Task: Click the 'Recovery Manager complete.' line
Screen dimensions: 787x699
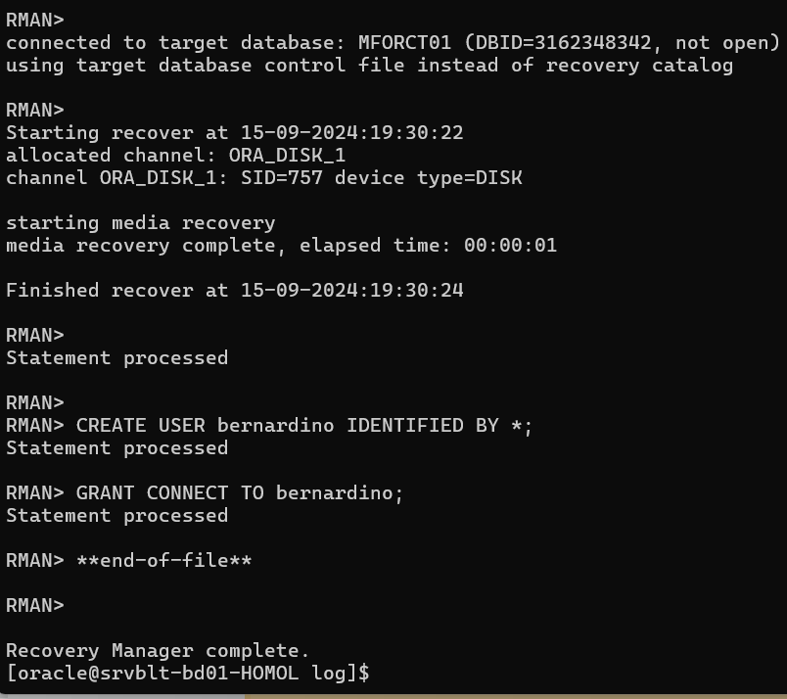Action: (158, 651)
